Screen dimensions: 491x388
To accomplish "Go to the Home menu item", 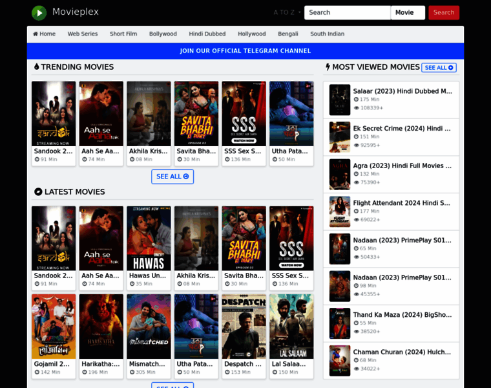I will tap(44, 34).
